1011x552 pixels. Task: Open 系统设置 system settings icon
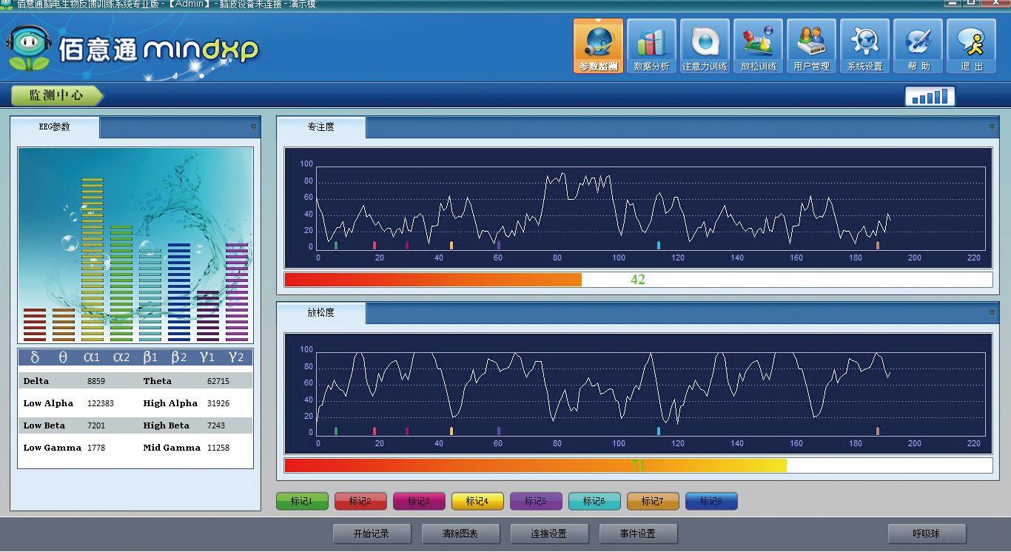(x=864, y=46)
